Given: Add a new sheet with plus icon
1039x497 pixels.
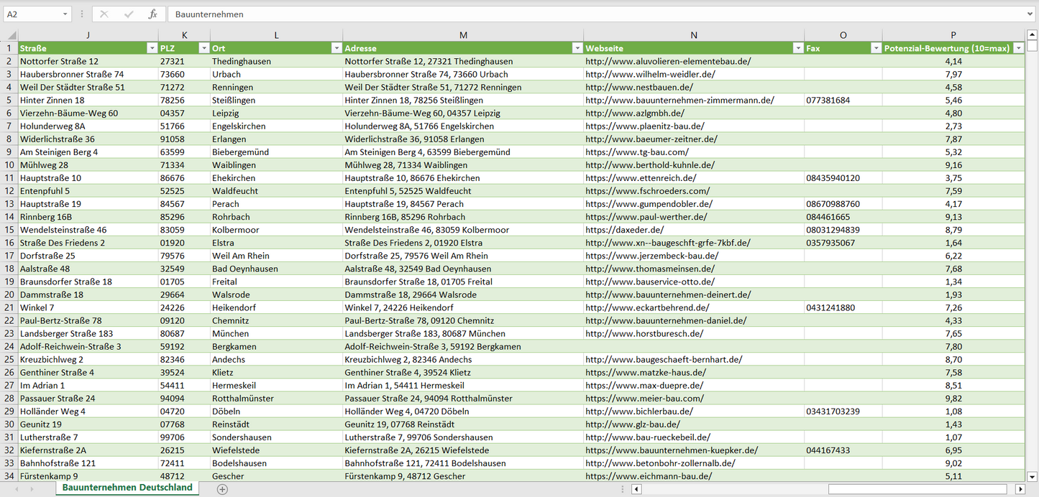Looking at the screenshot, I should (222, 489).
